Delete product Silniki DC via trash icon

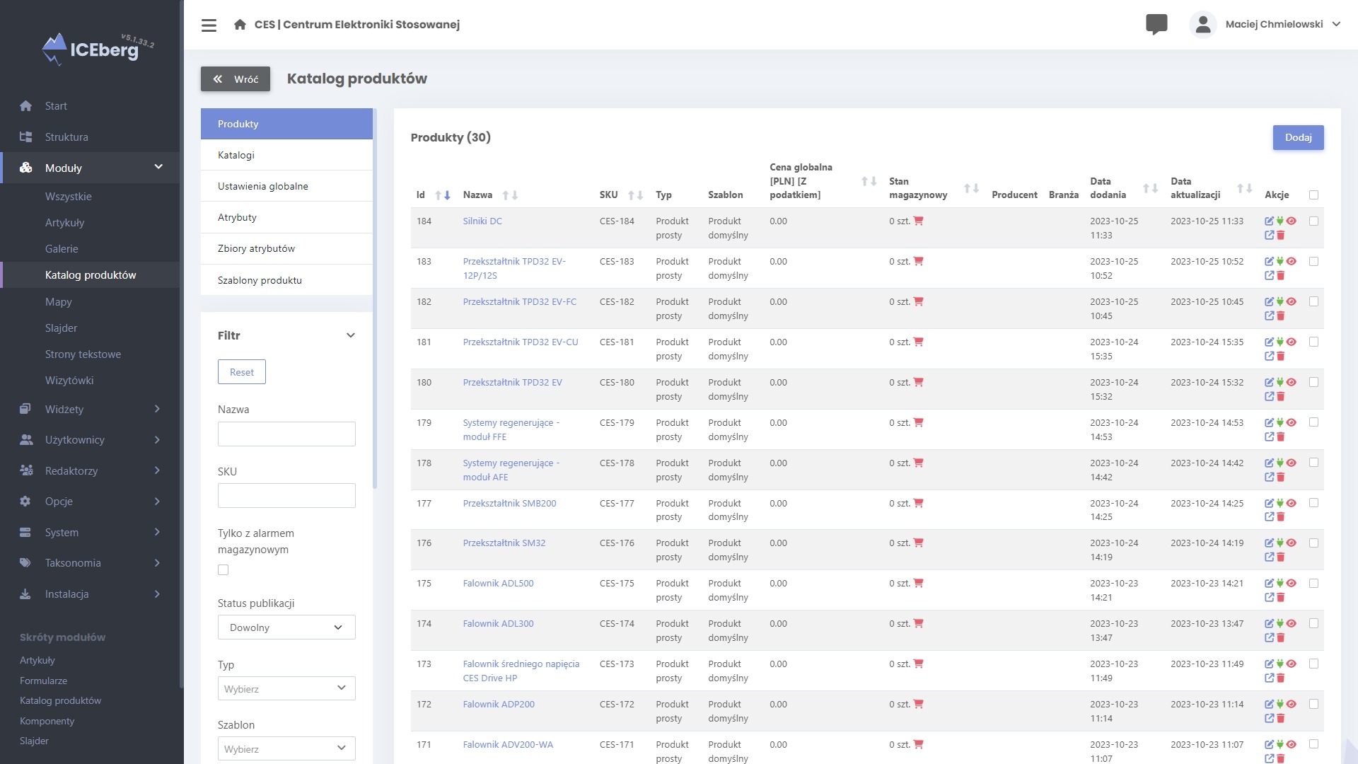coord(1280,236)
